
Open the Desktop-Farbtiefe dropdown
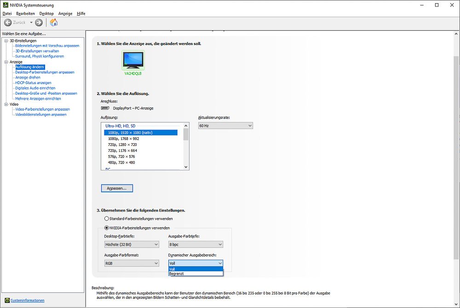[132, 245]
